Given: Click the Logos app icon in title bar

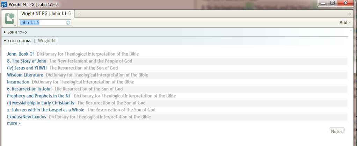Looking at the screenshot, I should click(4, 4).
